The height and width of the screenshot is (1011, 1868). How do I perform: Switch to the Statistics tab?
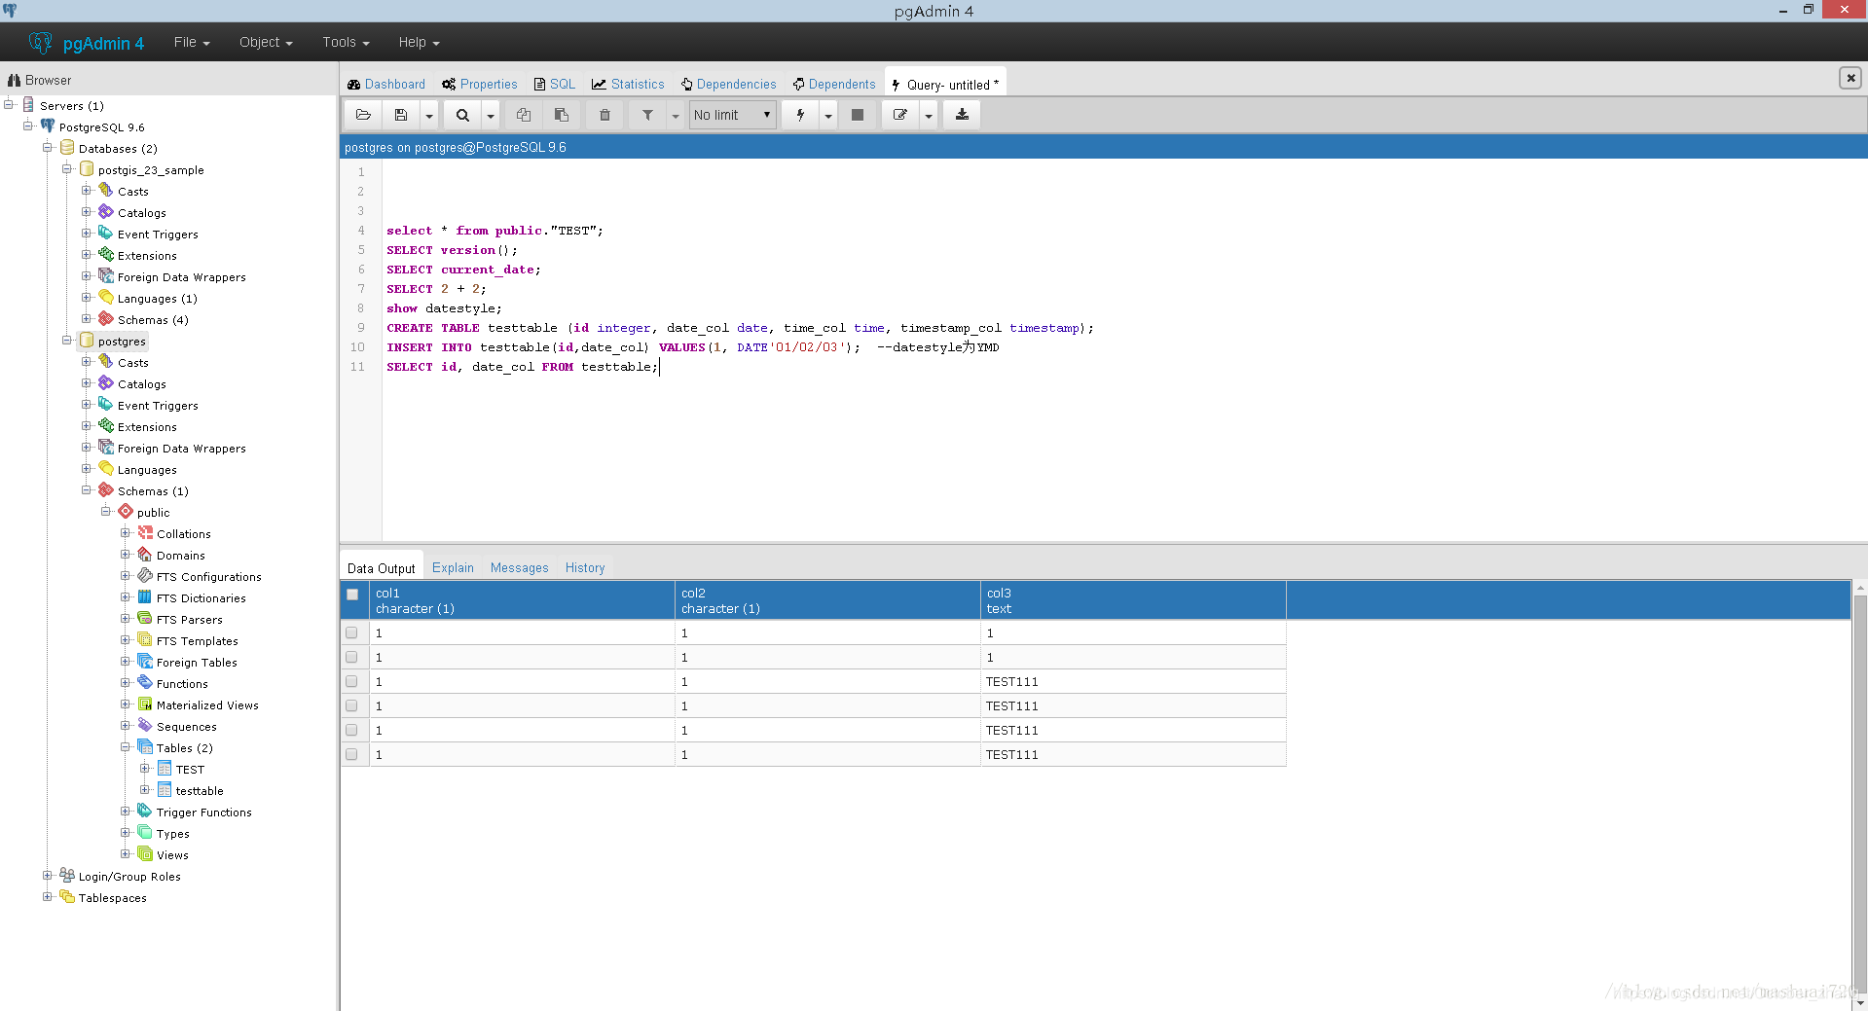click(x=629, y=85)
